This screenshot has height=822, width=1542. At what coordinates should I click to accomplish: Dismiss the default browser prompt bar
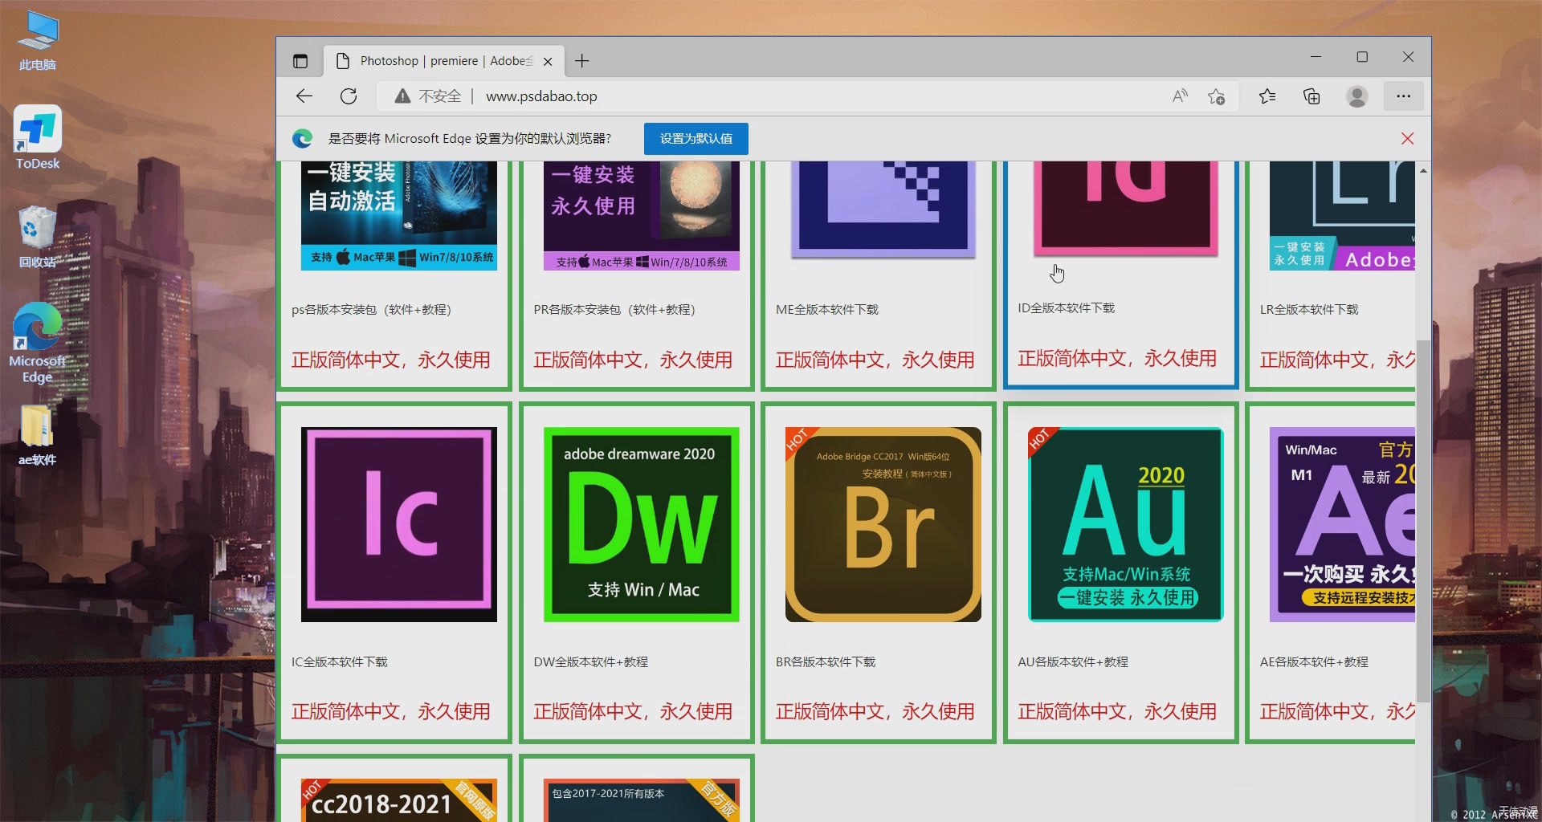point(1407,139)
